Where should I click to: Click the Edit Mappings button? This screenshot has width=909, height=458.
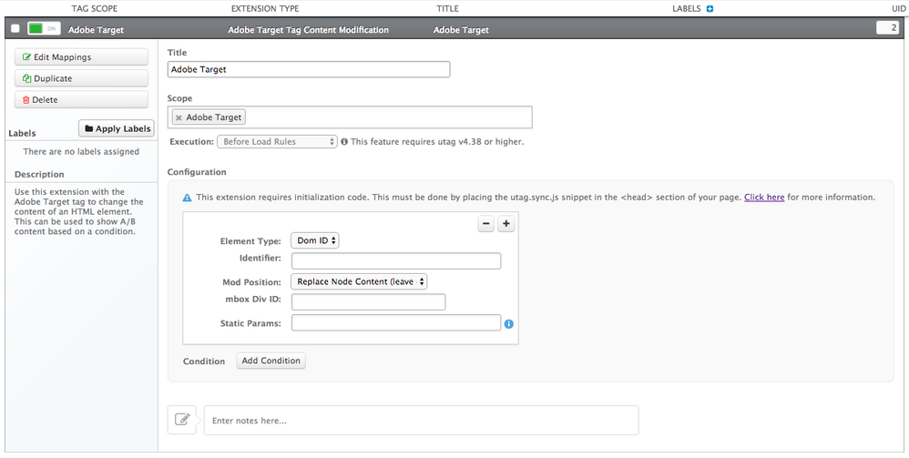pos(81,57)
